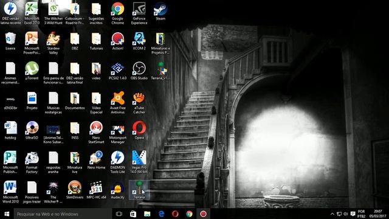Select the Format Factory icon

pos(32,162)
